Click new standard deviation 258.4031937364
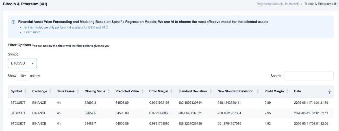339x131 pixels. (229, 113)
